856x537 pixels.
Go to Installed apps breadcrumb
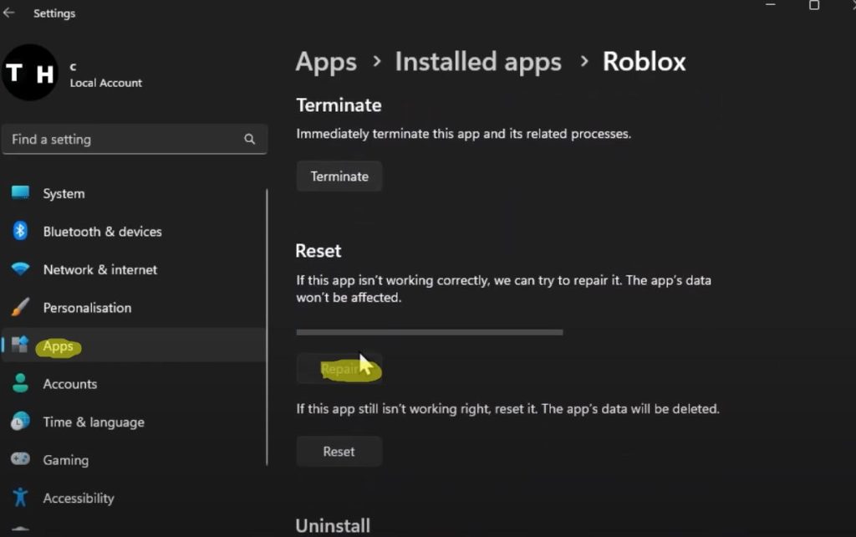[x=478, y=61]
